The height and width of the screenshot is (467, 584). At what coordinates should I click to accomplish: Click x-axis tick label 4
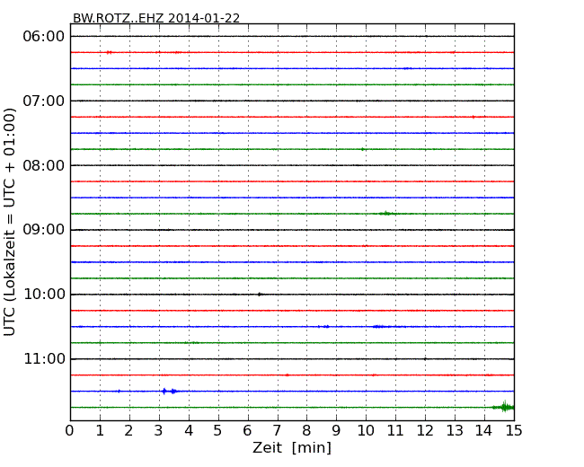[189, 431]
